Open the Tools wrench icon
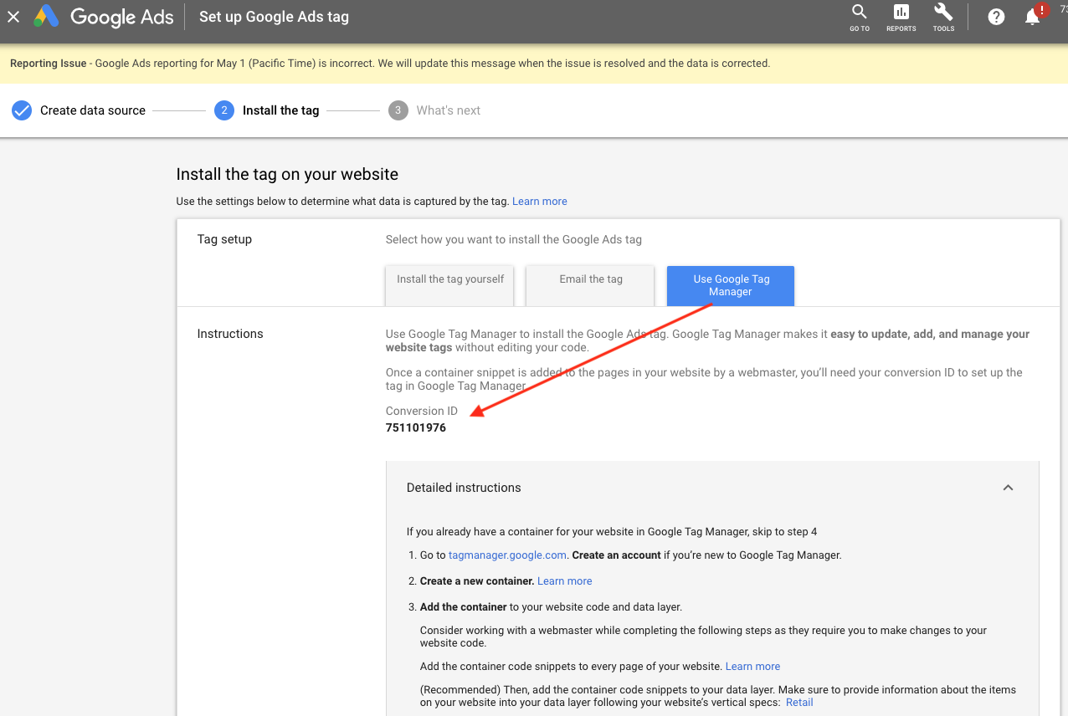Image resolution: width=1068 pixels, height=716 pixels. [x=943, y=17]
